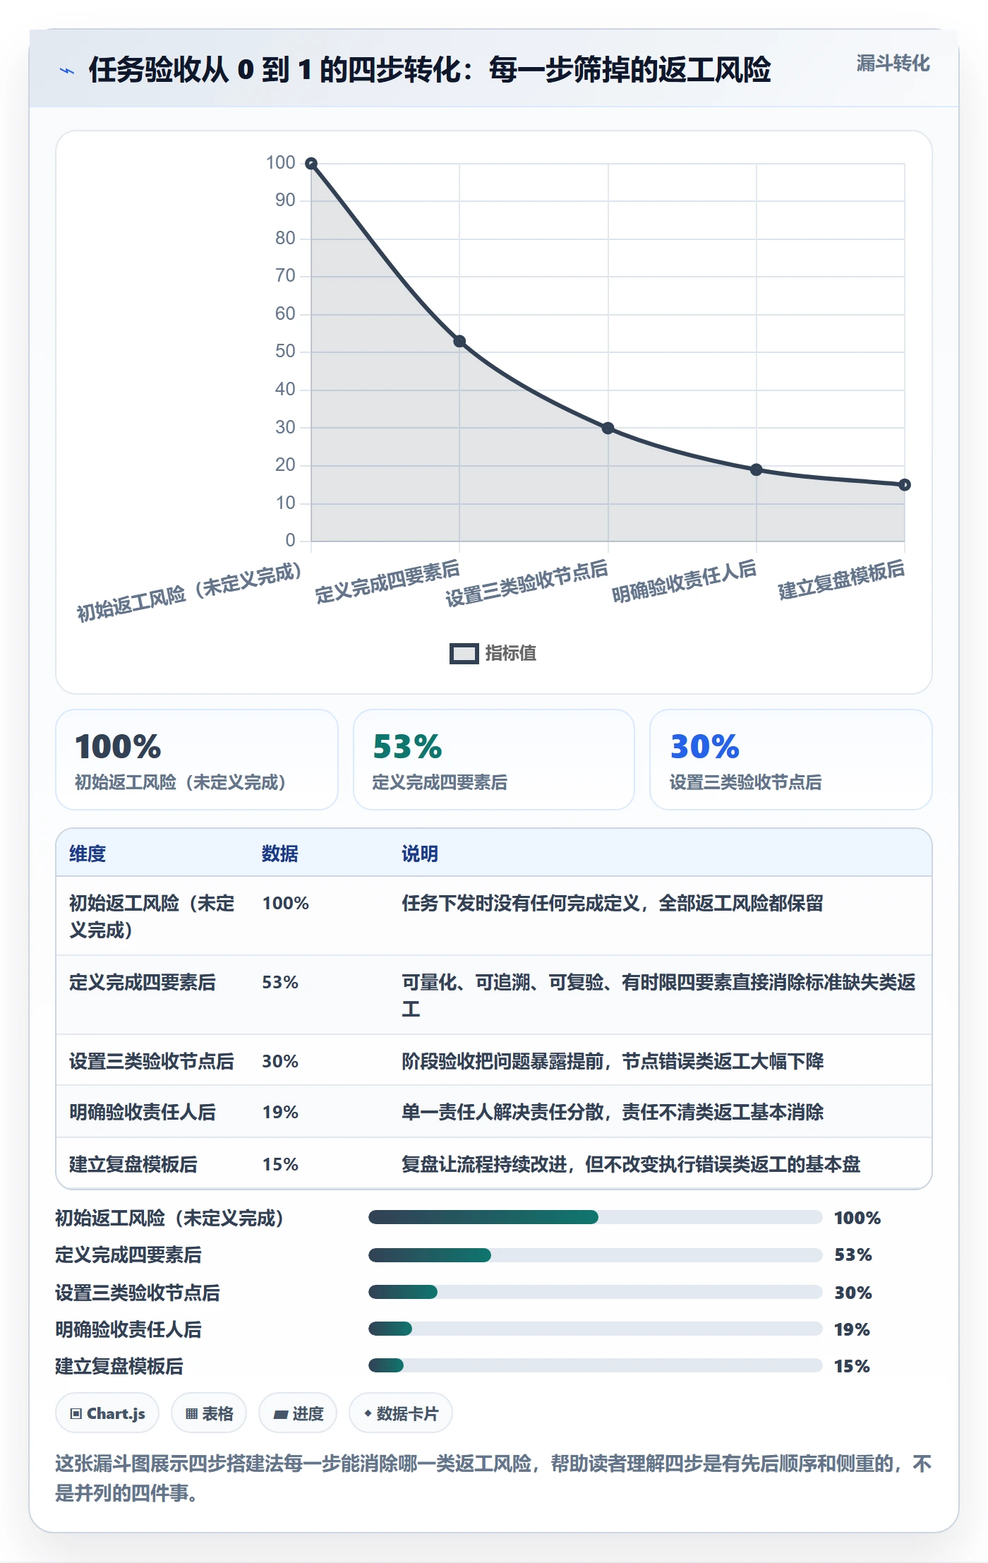Click the chart data point at value 19
This screenshot has height=1563, width=988.
pos(756,470)
